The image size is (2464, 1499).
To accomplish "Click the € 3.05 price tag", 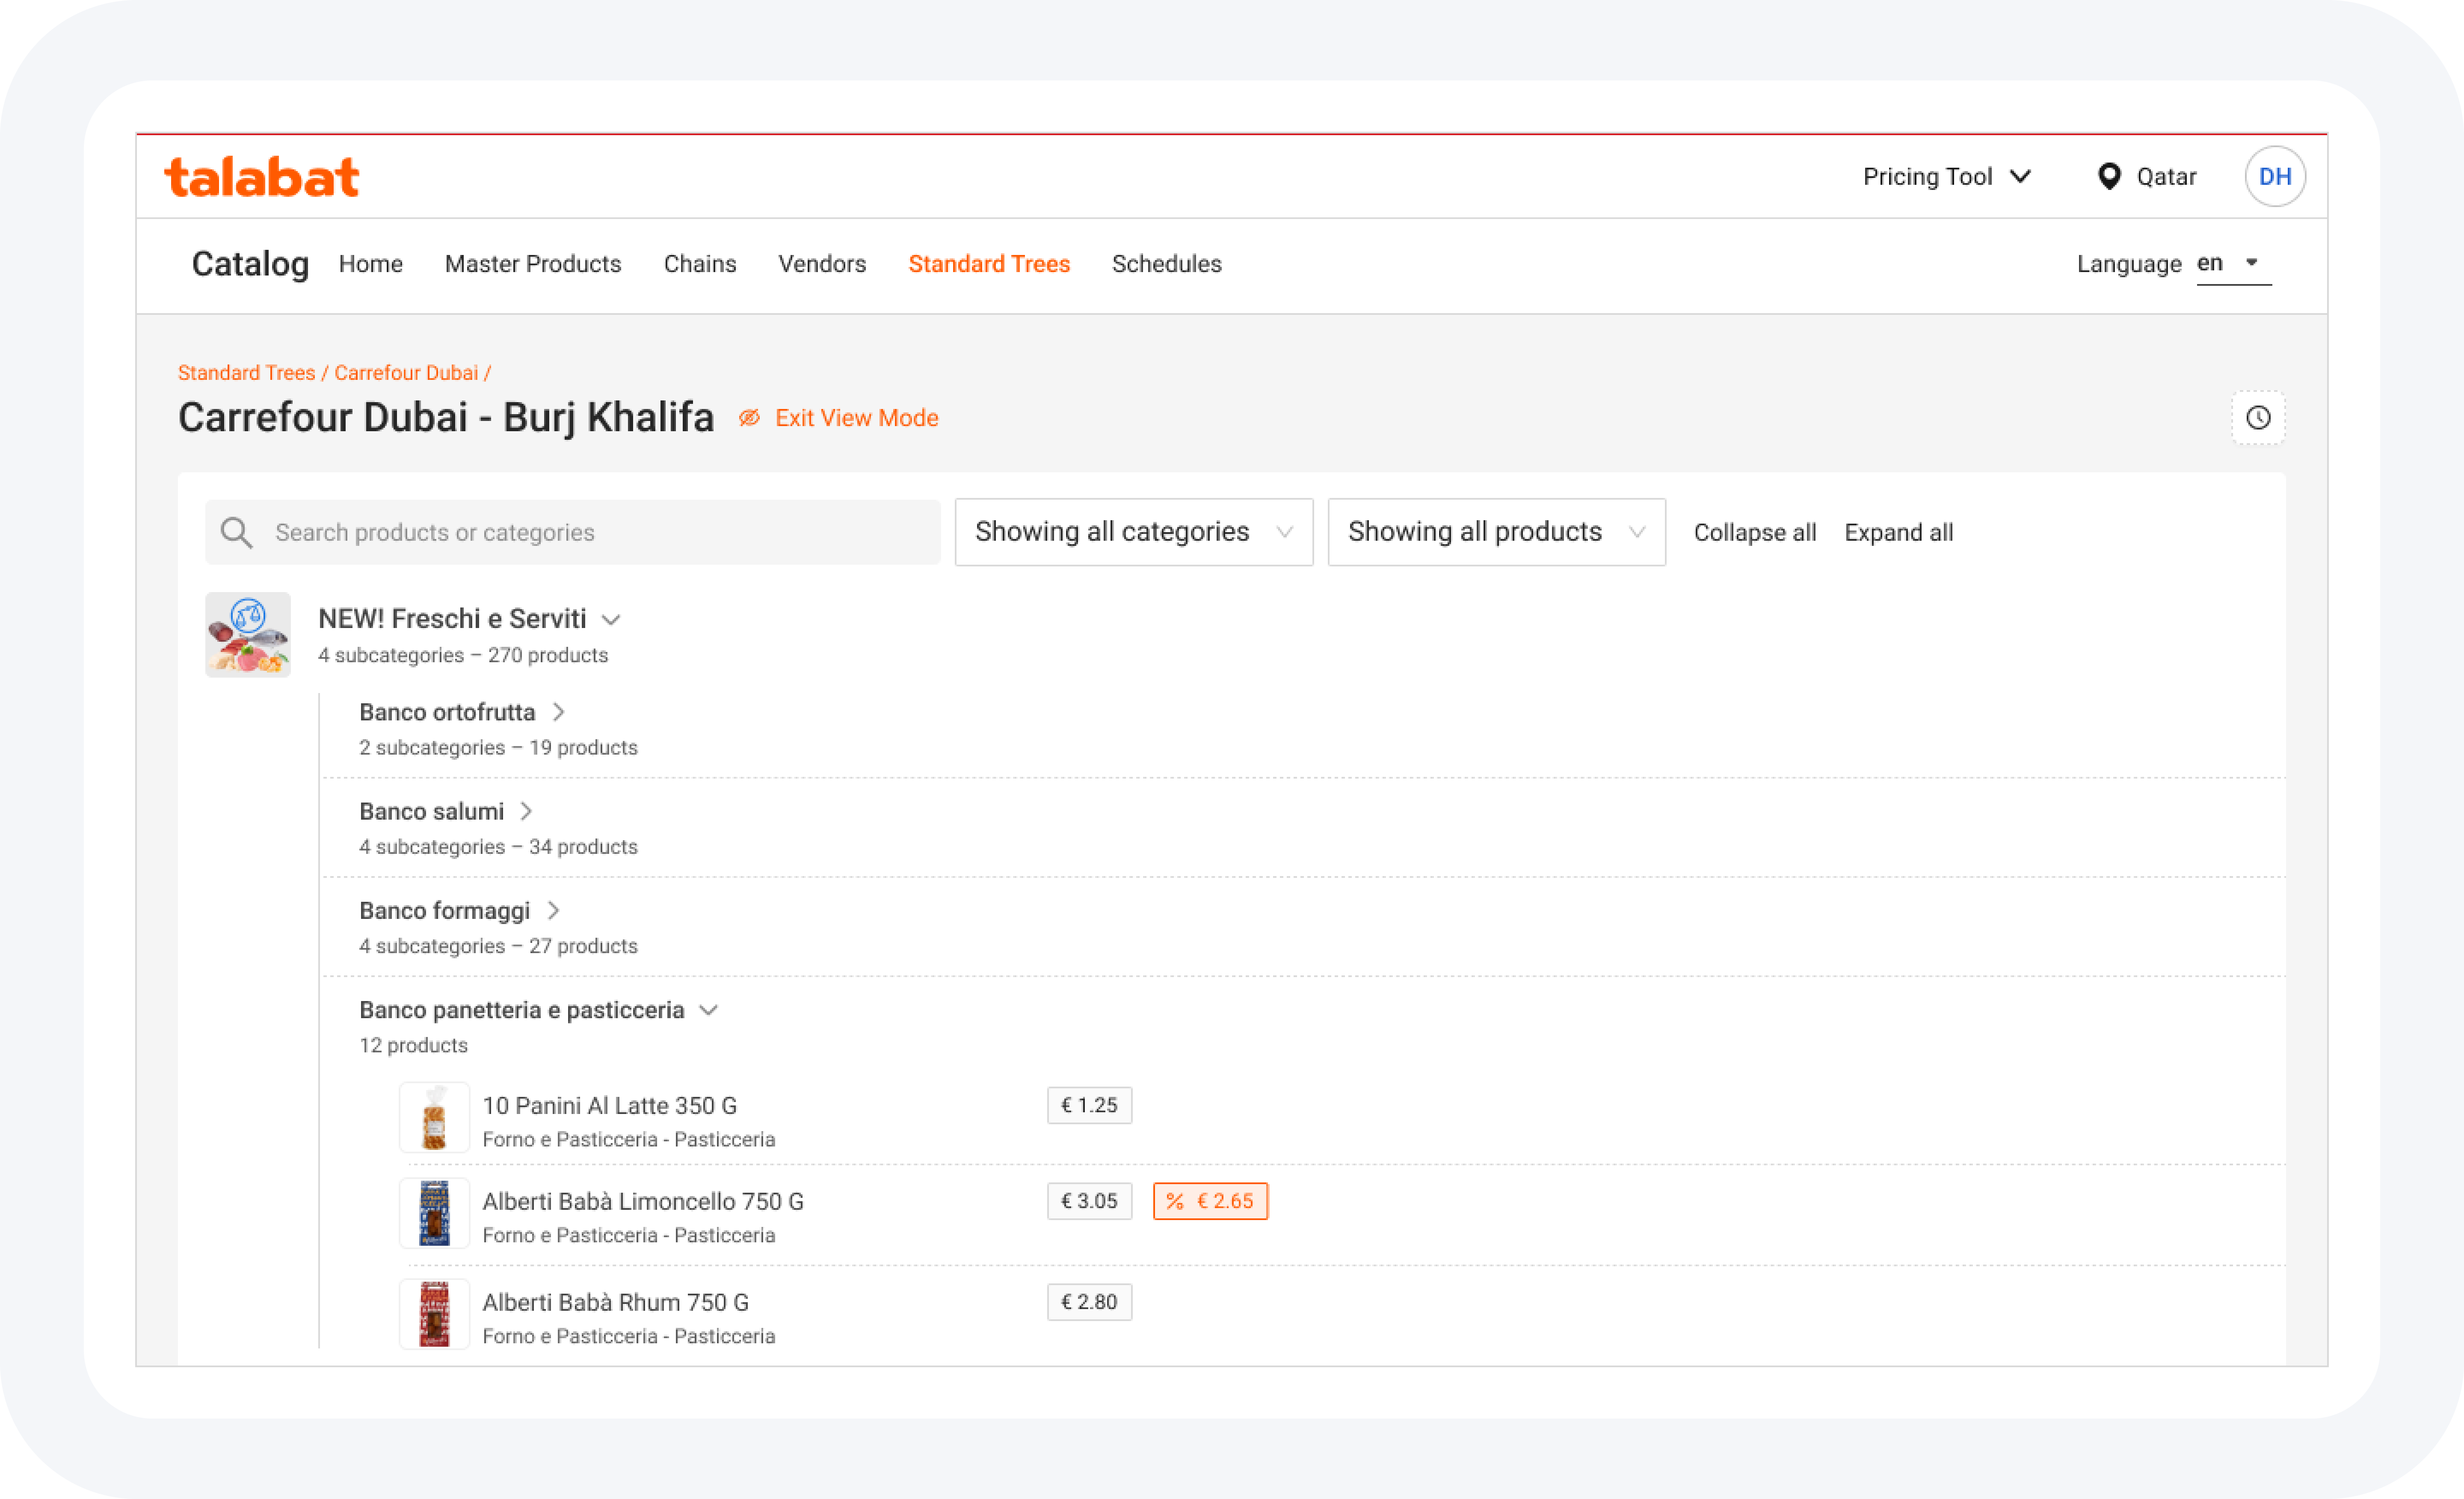I will pyautogui.click(x=1089, y=1201).
